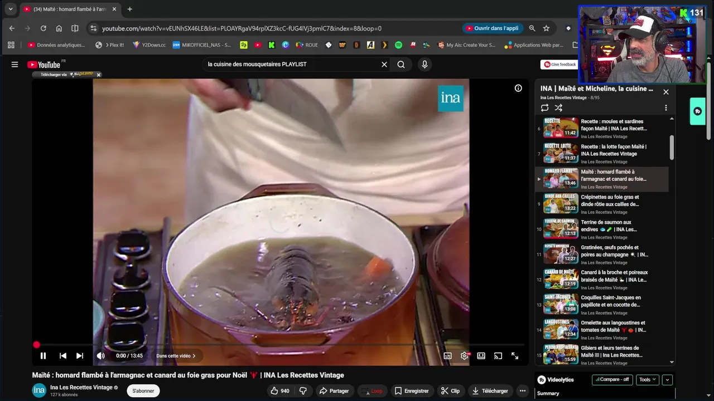Image resolution: width=714 pixels, height=401 pixels.
Task: Open the Crépinettes au foie gras thumbnail
Action: point(561,203)
